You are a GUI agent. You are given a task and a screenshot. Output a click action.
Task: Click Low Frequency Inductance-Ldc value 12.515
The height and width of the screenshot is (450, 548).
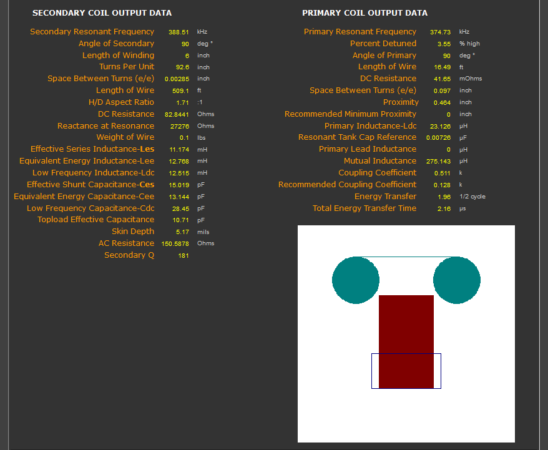(x=179, y=174)
